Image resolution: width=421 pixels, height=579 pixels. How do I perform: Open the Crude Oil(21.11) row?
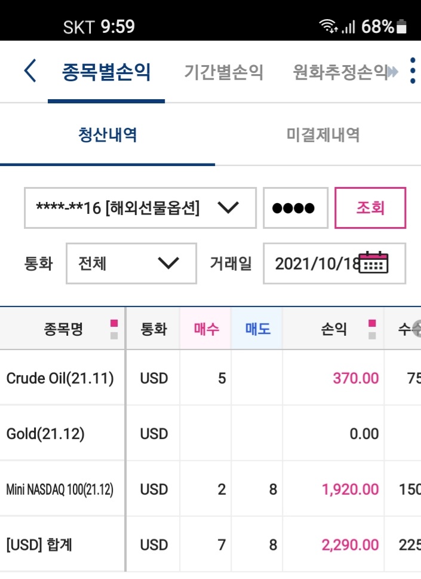(210, 378)
